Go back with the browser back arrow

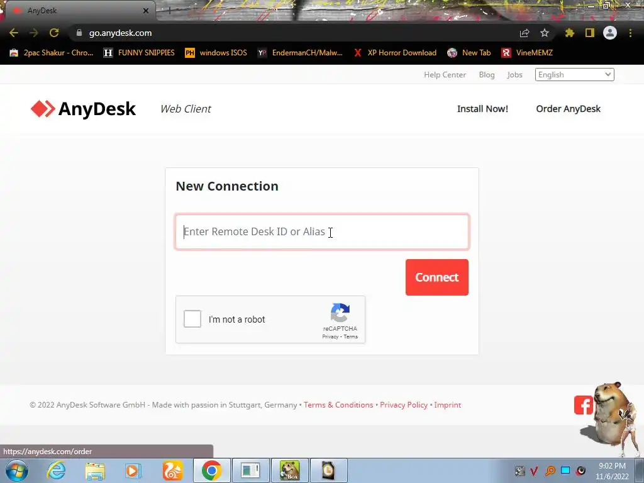(x=14, y=33)
